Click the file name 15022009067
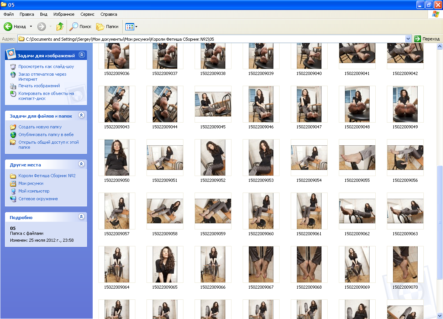This screenshot has width=443, height=319. click(261, 287)
